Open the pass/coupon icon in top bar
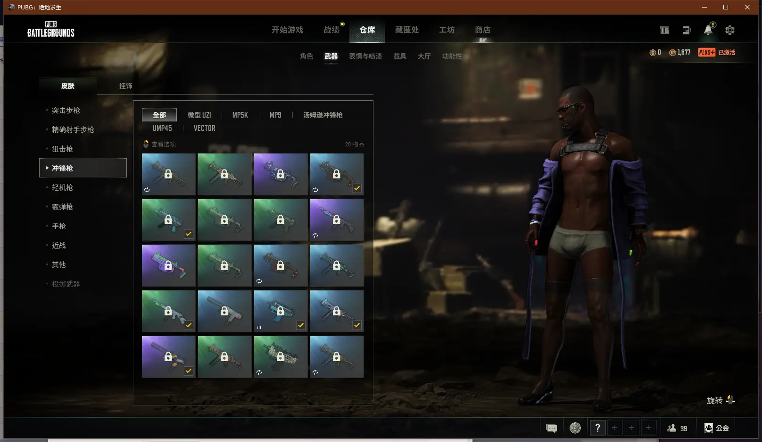 pyautogui.click(x=664, y=30)
